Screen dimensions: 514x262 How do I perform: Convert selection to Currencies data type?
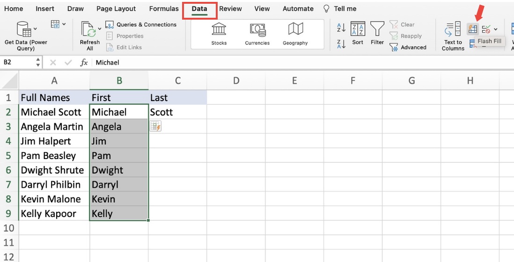click(x=257, y=34)
